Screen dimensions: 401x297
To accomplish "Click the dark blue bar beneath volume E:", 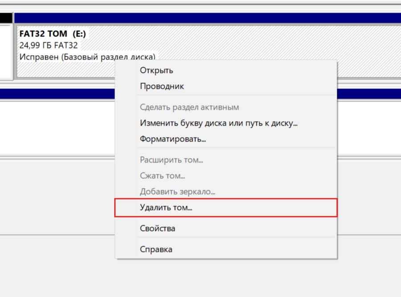I will pos(58,94).
